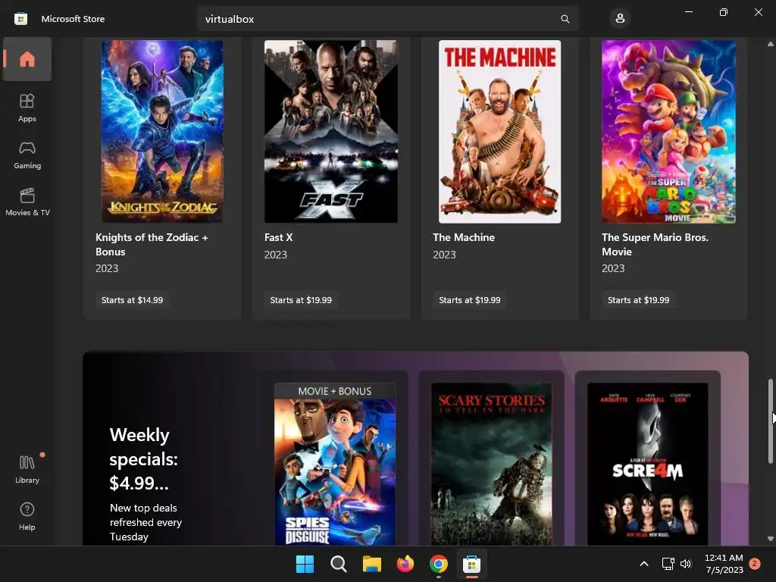Click the Starts at $14.99 price button
The image size is (776, 582).
pos(132,300)
